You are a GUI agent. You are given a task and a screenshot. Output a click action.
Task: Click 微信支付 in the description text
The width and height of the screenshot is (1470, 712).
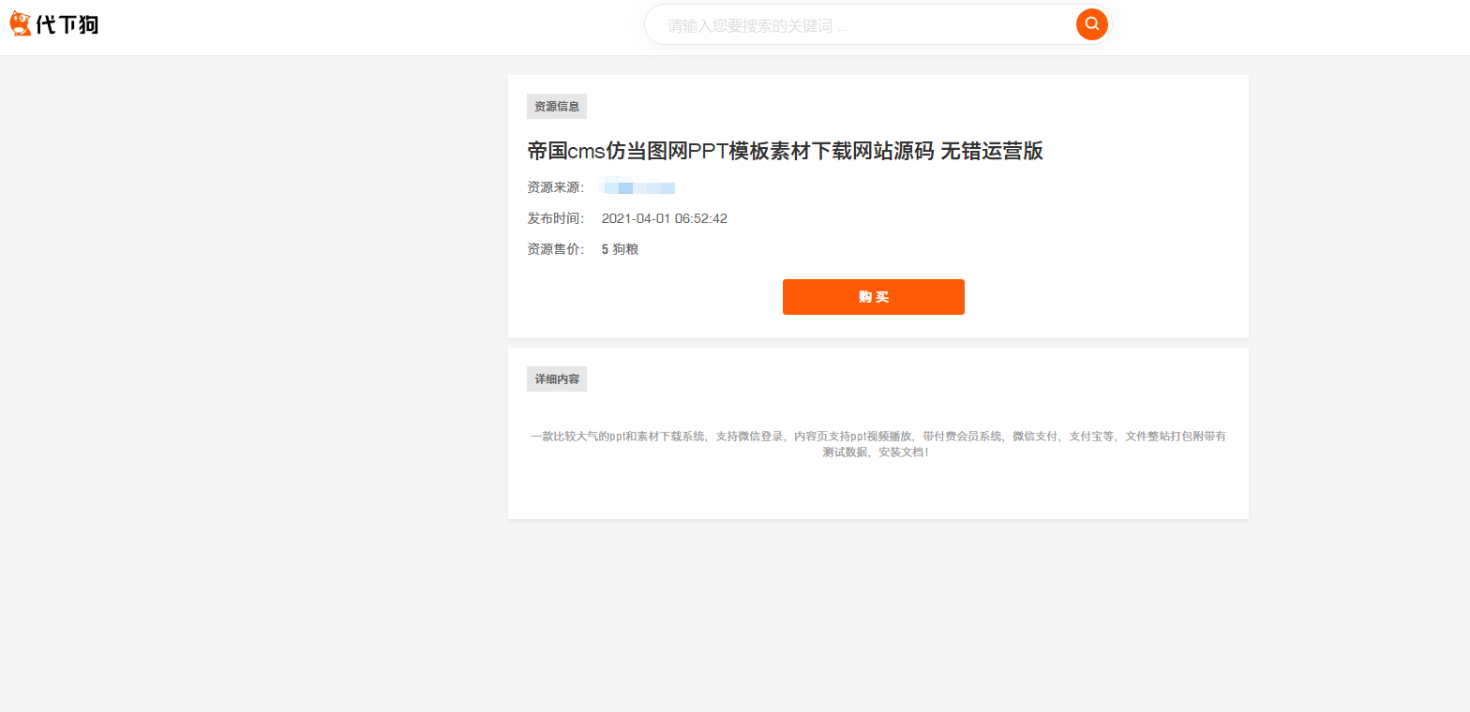point(1035,436)
